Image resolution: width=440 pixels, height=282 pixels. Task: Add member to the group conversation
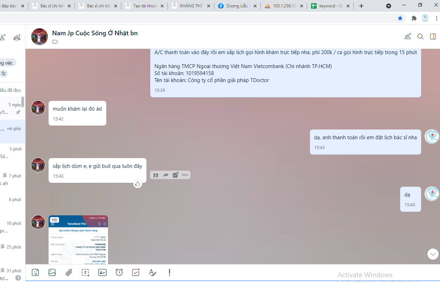coord(407,36)
